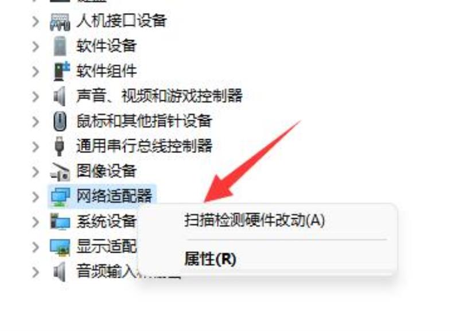Click the 系统设备 folder-monitor icon

click(x=60, y=222)
